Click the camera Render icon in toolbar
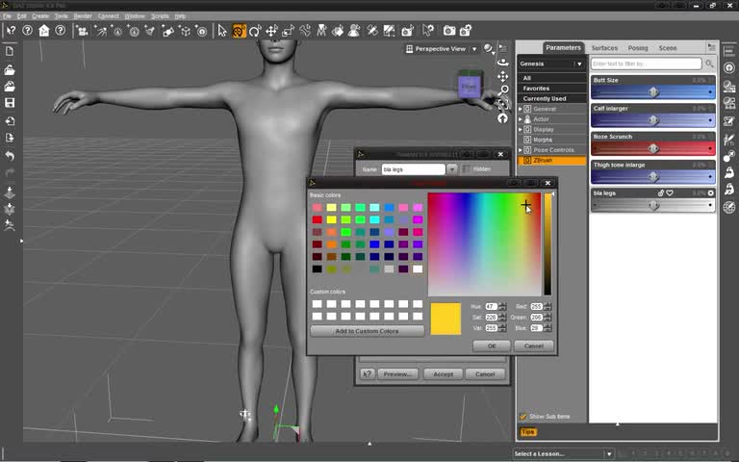The height and width of the screenshot is (462, 739). pyautogui.click(x=447, y=31)
